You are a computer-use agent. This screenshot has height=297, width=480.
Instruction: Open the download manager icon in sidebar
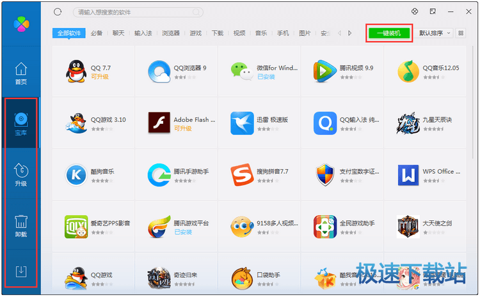[21, 271]
